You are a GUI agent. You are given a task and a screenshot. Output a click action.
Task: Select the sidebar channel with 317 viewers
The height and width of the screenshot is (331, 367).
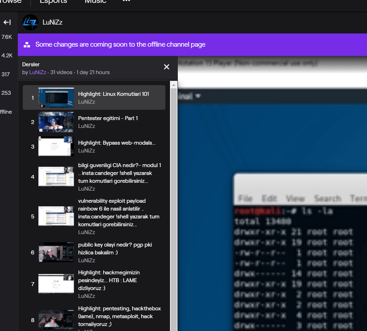[6, 74]
